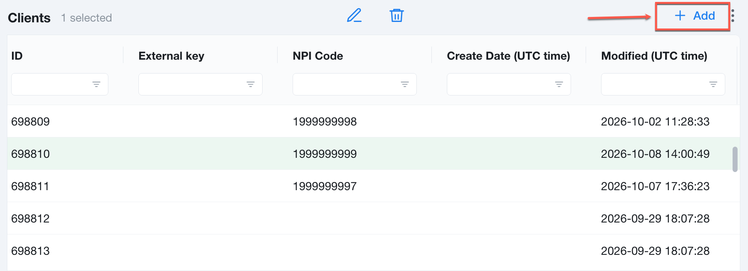The height and width of the screenshot is (271, 748).
Task: Select the row with ID 698809
Action: 373,121
